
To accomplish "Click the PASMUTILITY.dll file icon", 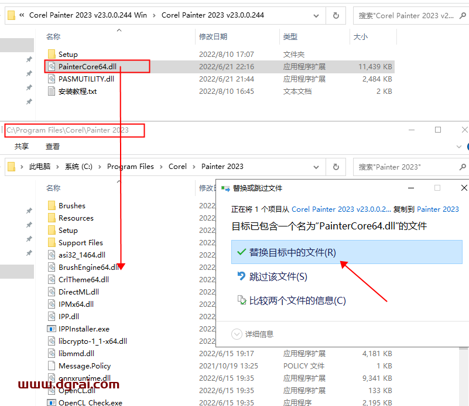I will [52, 79].
